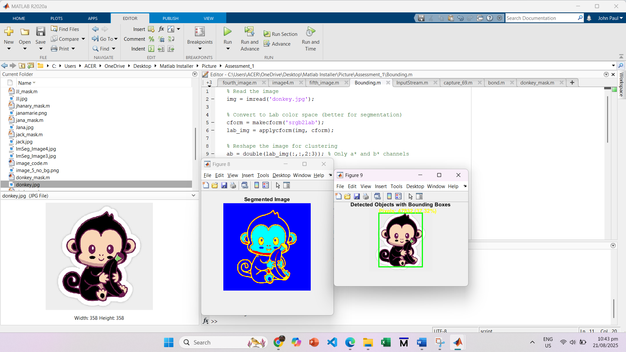Click the Run and Advance icon

pos(249,32)
